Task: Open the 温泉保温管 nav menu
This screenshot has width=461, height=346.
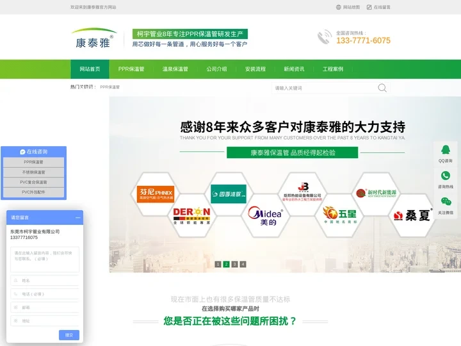Action: pyautogui.click(x=175, y=69)
